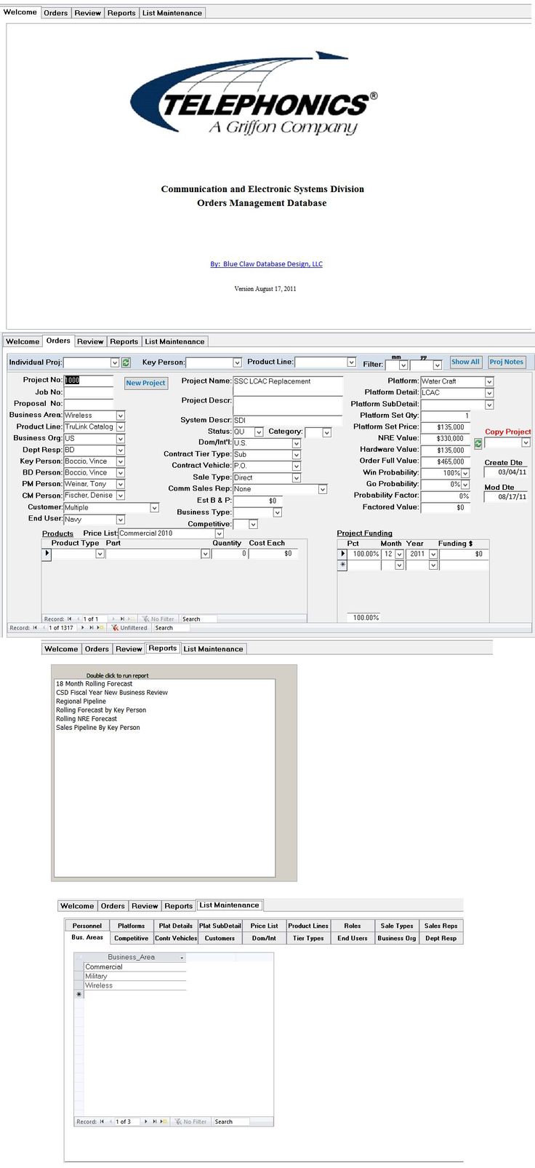Expand the Platform Water Craft dropdown
The height and width of the screenshot is (1168, 535).
pos(489,381)
